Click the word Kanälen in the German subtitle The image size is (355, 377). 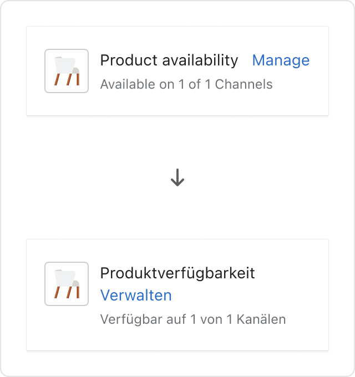point(261,319)
